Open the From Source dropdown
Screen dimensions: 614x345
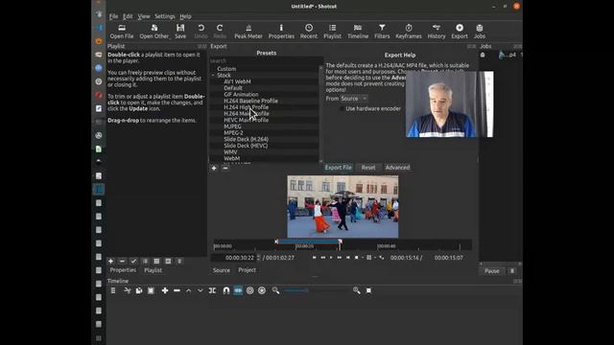click(354, 99)
